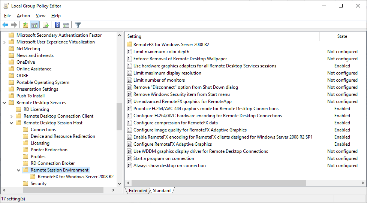Viewport: 367px width, 203px height.
Task: Click the Up One Level folder icon
Action: 25,25
